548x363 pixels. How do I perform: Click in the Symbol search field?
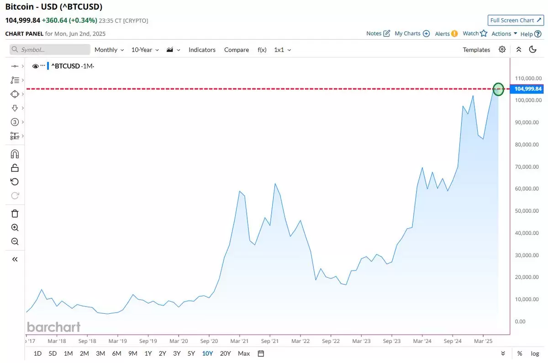50,50
